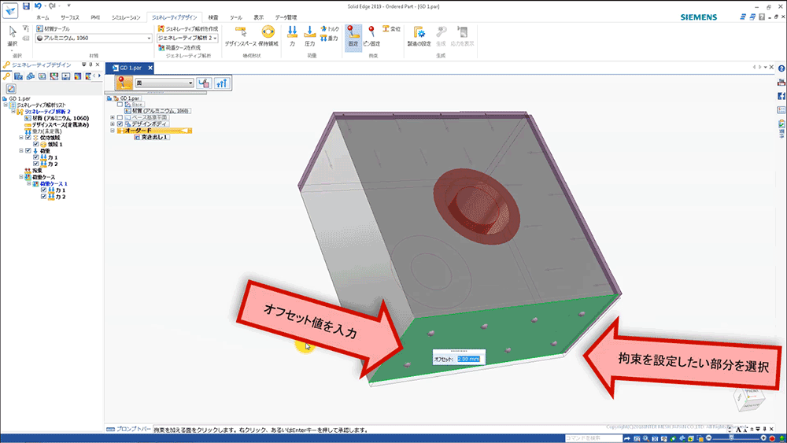This screenshot has height=443, width=787.
Task: Uncheck 力 2 checkbox under 荷重
Action: 35,164
